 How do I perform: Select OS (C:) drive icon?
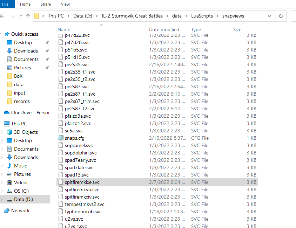tap(9, 191)
